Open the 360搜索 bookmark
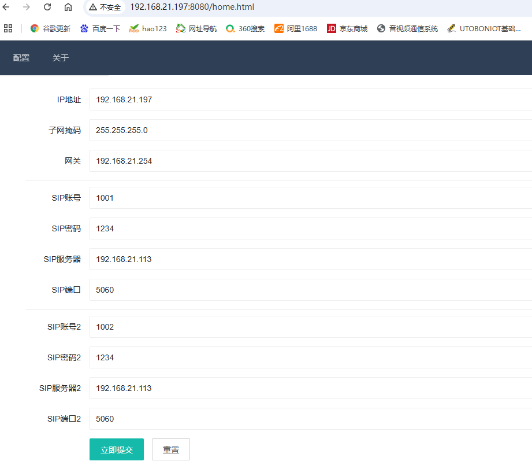Image resolution: width=532 pixels, height=476 pixels. point(245,28)
